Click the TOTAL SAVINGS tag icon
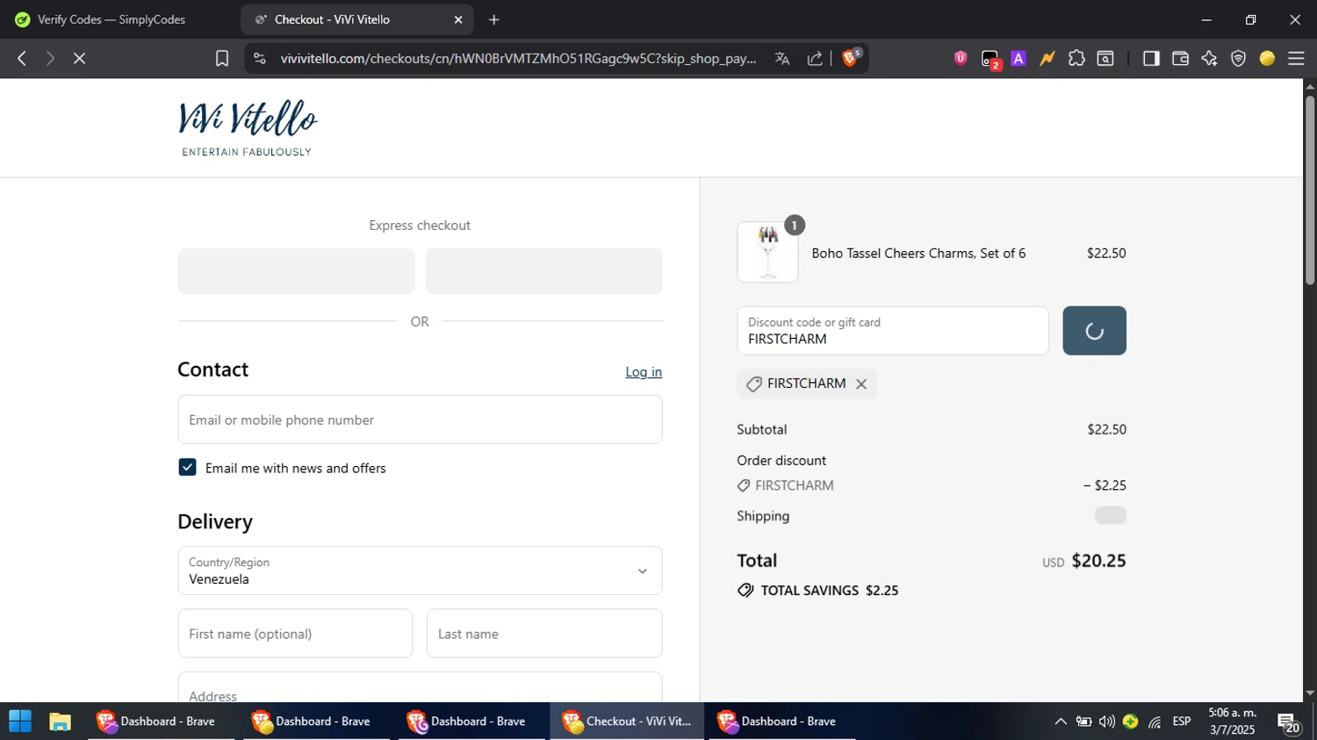 tap(745, 591)
